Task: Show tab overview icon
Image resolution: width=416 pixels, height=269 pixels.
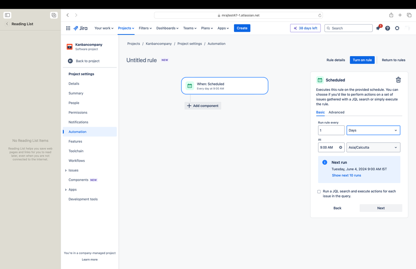Action: (x=409, y=15)
